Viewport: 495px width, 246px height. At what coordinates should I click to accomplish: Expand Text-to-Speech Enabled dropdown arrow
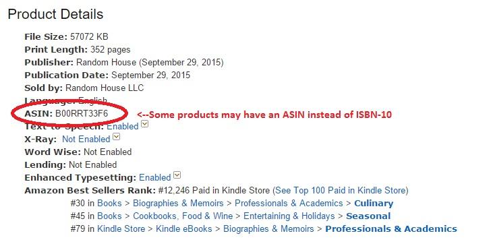coord(144,125)
